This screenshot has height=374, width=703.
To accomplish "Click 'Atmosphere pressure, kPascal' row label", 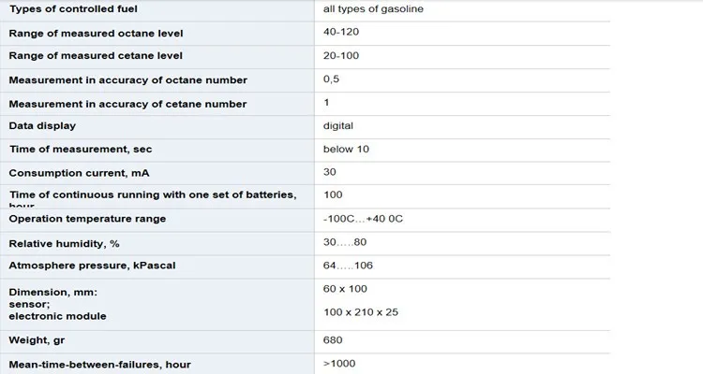I will click(92, 266).
